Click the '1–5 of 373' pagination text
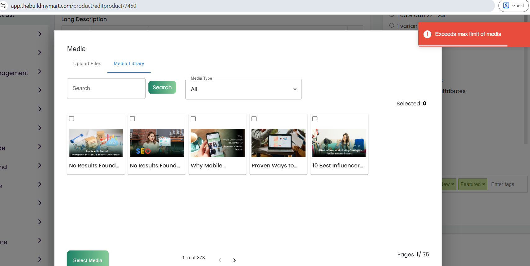Image resolution: width=530 pixels, height=266 pixels. click(x=193, y=258)
